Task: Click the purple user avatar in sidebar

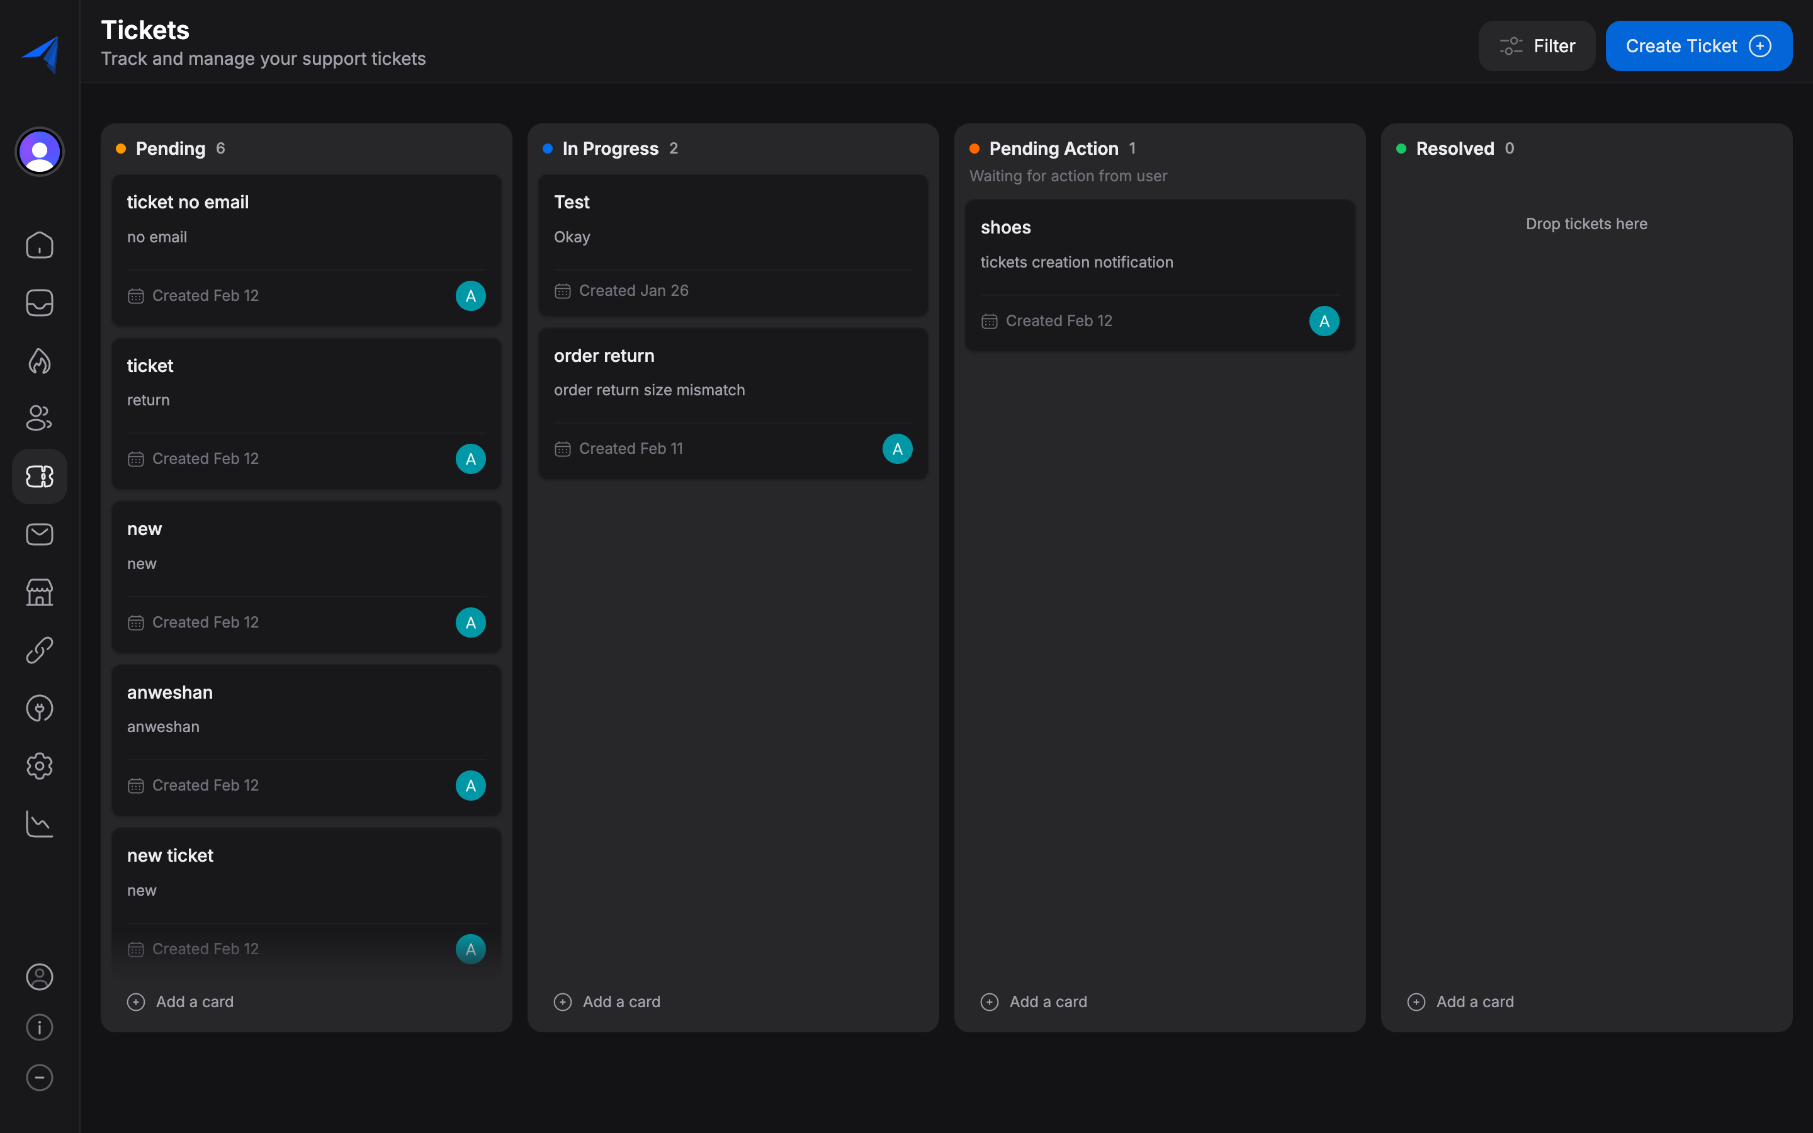Action: (40, 152)
